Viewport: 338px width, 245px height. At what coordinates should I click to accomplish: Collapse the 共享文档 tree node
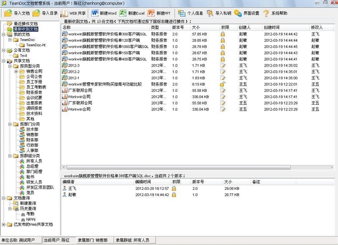4,61
